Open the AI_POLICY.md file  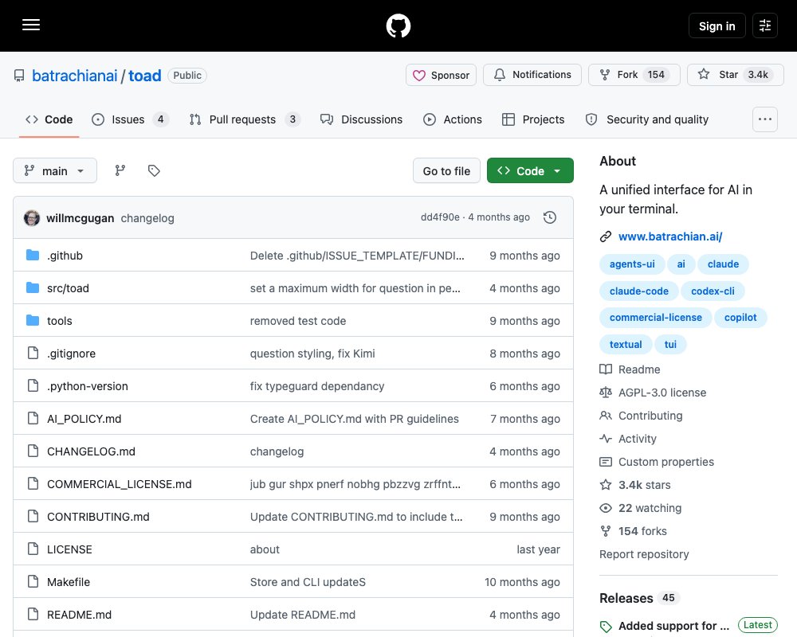coord(84,419)
